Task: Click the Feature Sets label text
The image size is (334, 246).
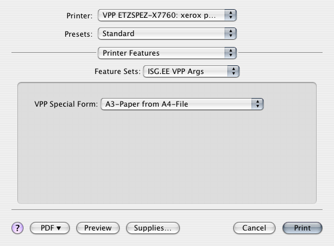Action: coord(117,72)
